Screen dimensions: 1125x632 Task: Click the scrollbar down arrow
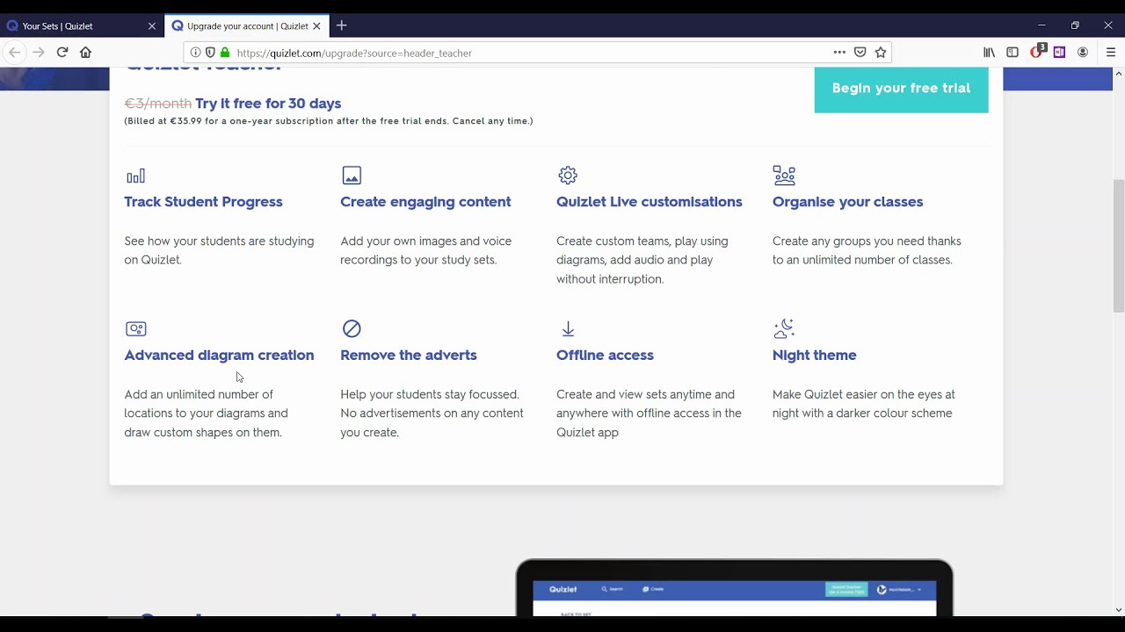point(1118,610)
